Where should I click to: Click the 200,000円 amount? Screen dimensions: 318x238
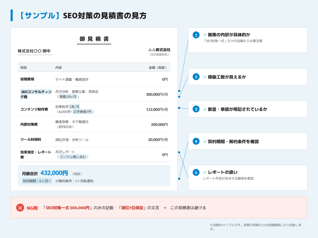pyautogui.click(x=160, y=125)
